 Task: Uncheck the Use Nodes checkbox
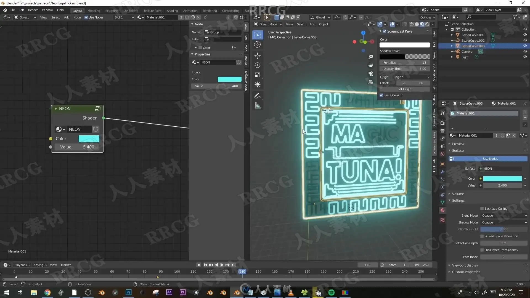tap(86, 17)
